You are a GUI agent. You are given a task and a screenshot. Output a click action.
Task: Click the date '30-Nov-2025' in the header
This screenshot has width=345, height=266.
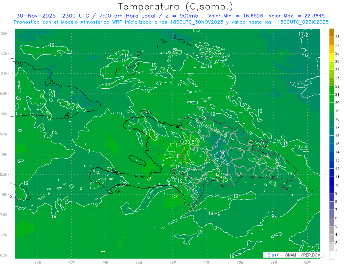click(x=36, y=16)
